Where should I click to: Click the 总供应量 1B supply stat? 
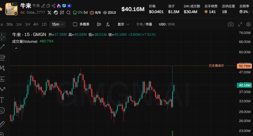(x=228, y=9)
